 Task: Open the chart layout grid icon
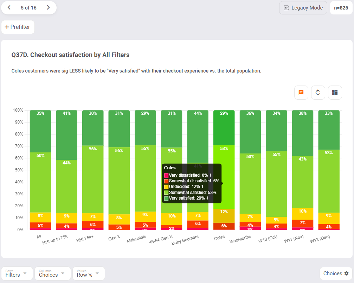(x=335, y=93)
